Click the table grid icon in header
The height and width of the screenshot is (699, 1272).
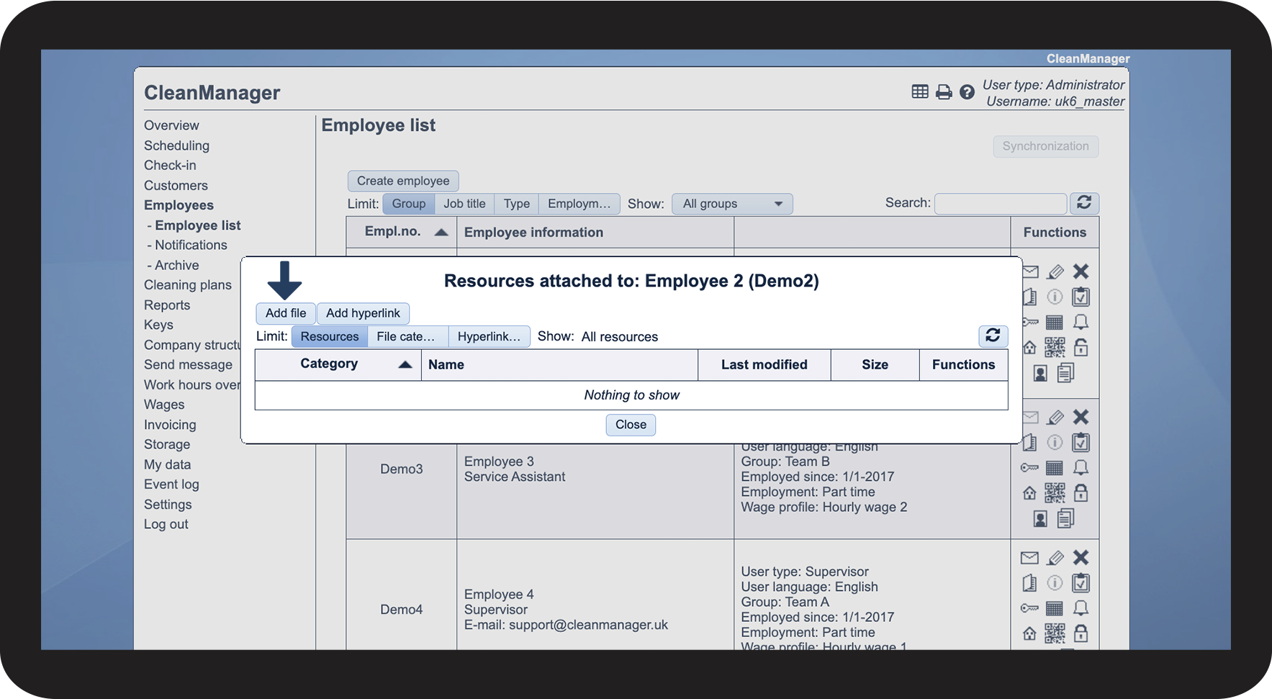(920, 91)
